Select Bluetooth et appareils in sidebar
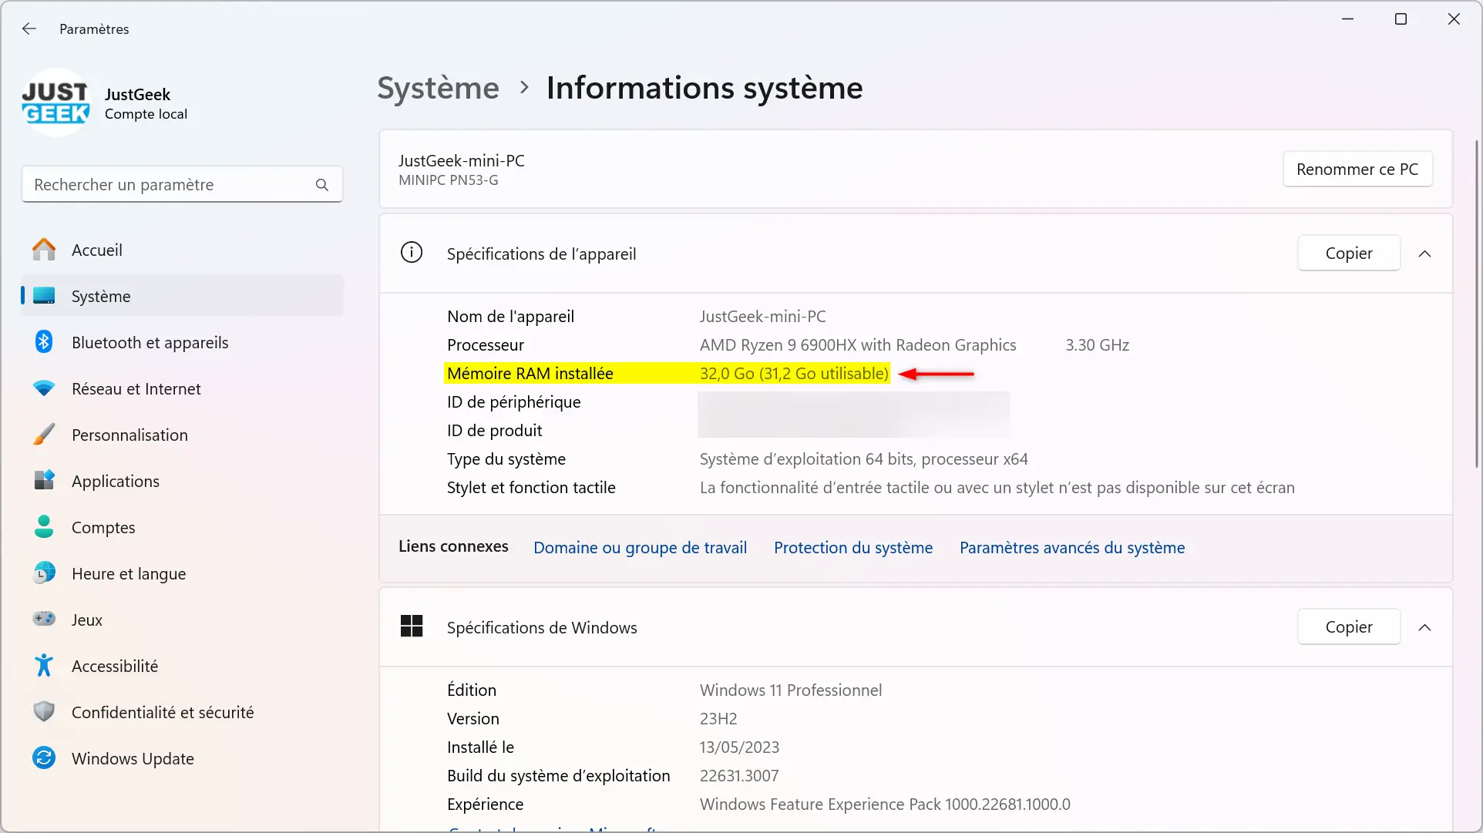The width and height of the screenshot is (1483, 833). coord(183,342)
